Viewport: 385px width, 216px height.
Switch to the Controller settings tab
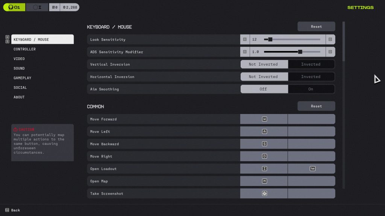[x=24, y=49]
